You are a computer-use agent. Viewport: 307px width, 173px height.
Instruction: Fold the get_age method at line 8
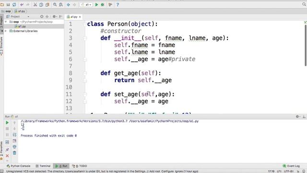pos(85,74)
